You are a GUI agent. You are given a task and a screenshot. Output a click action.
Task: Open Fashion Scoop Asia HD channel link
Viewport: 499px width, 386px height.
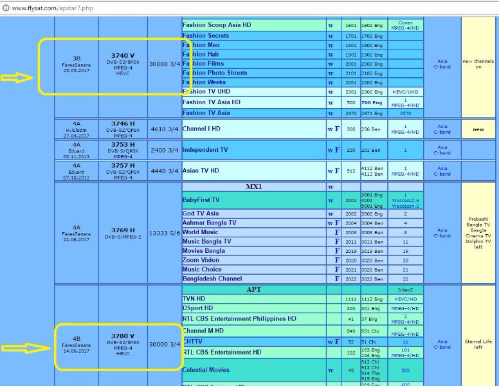tap(217, 25)
